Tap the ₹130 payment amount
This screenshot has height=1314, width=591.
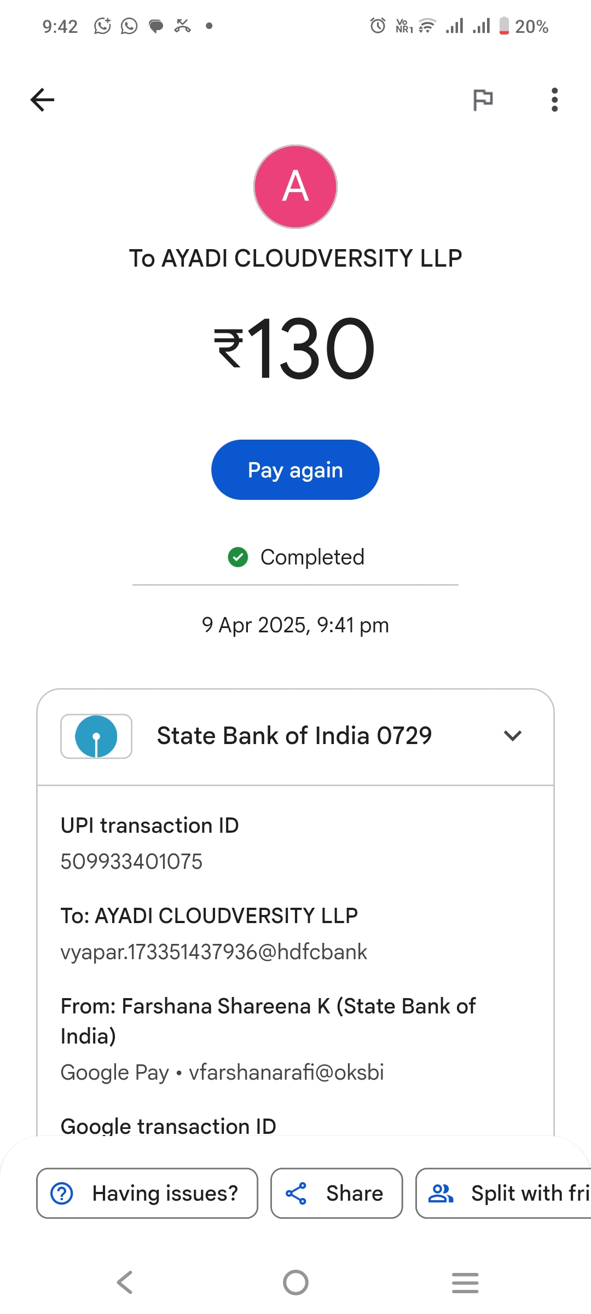point(296,348)
